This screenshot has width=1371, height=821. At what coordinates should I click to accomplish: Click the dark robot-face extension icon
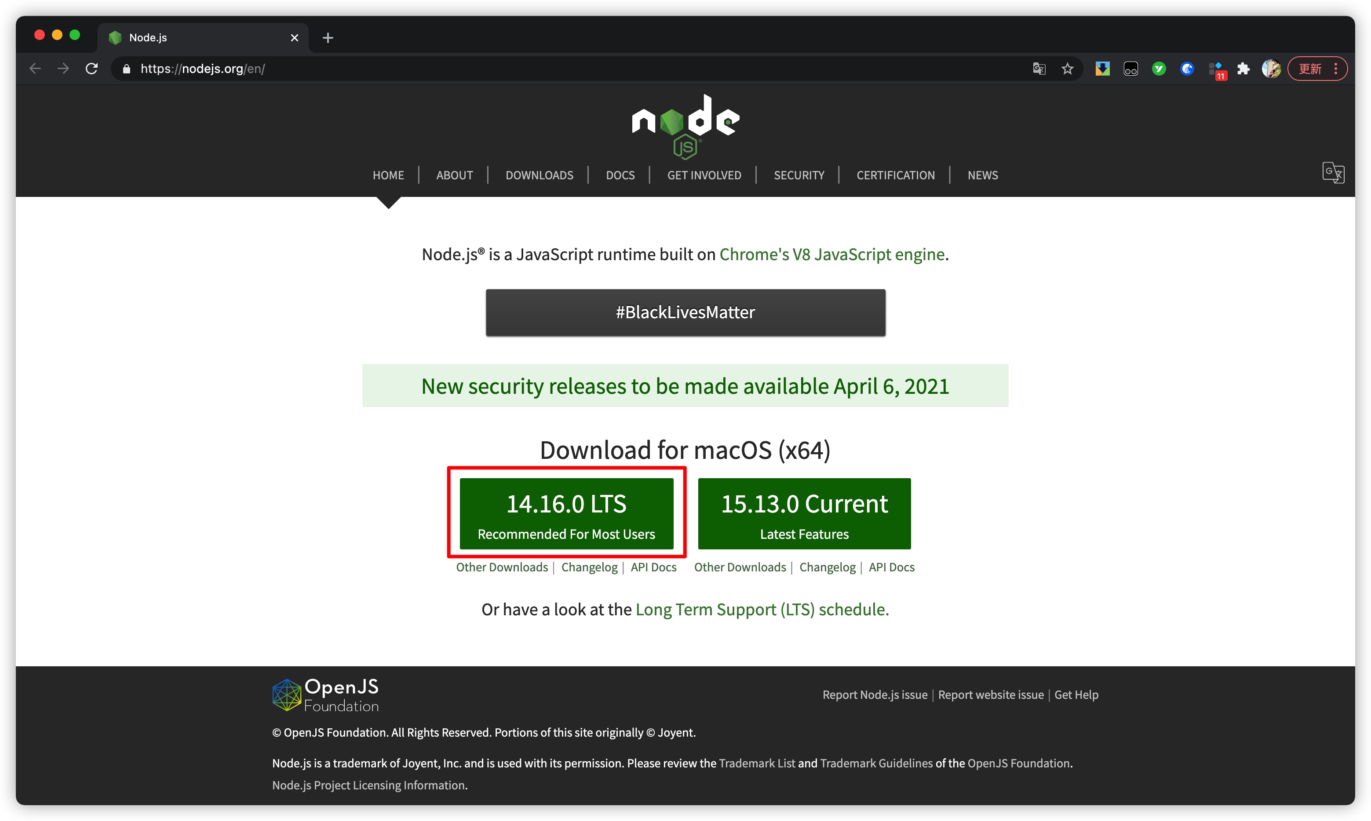click(1131, 69)
